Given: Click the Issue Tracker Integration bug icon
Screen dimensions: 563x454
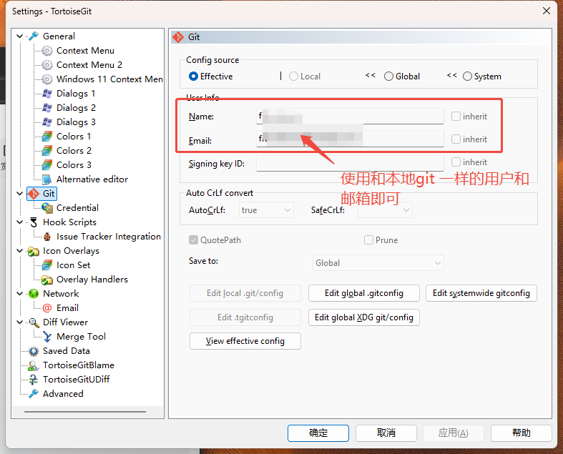Looking at the screenshot, I should (47, 237).
